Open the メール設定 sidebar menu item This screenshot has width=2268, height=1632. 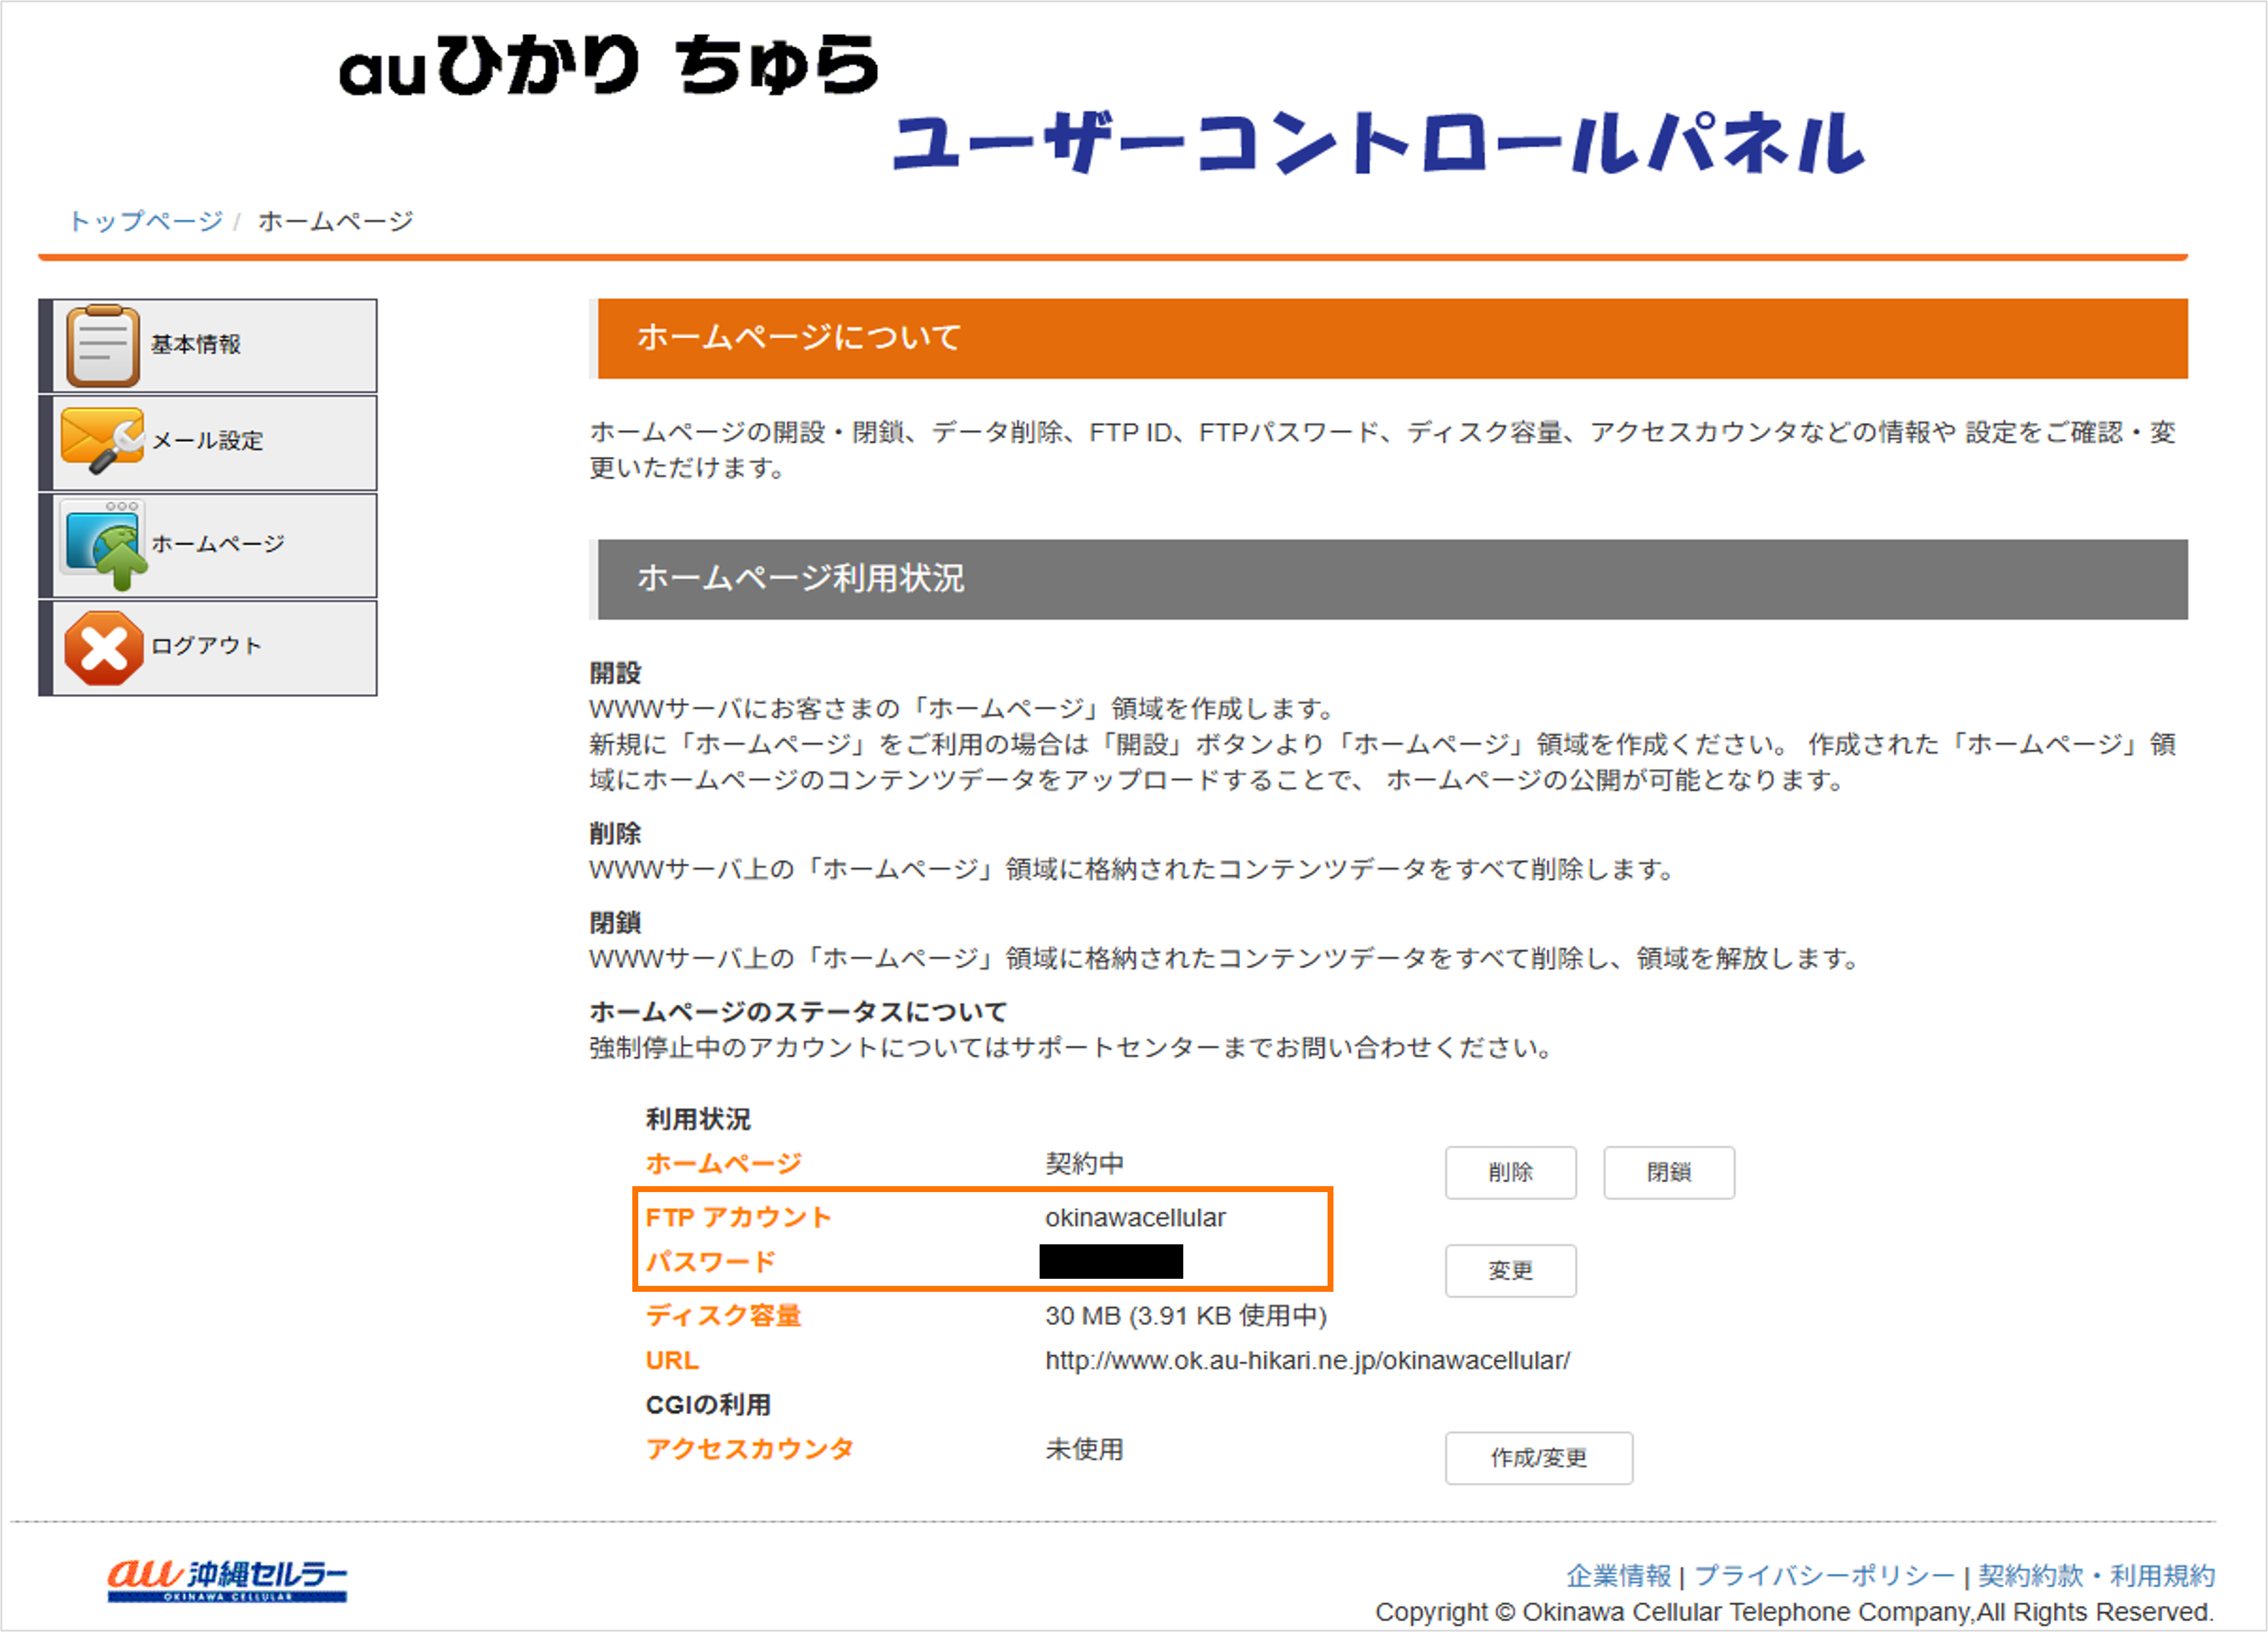click(x=208, y=443)
